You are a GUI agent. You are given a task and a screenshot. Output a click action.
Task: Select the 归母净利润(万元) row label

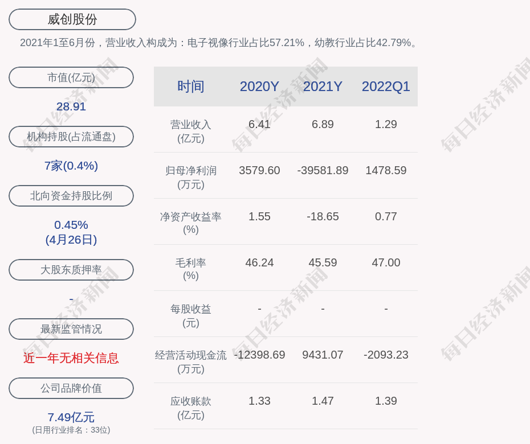point(191,177)
